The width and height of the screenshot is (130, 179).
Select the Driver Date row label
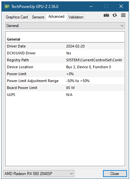tap(16, 46)
